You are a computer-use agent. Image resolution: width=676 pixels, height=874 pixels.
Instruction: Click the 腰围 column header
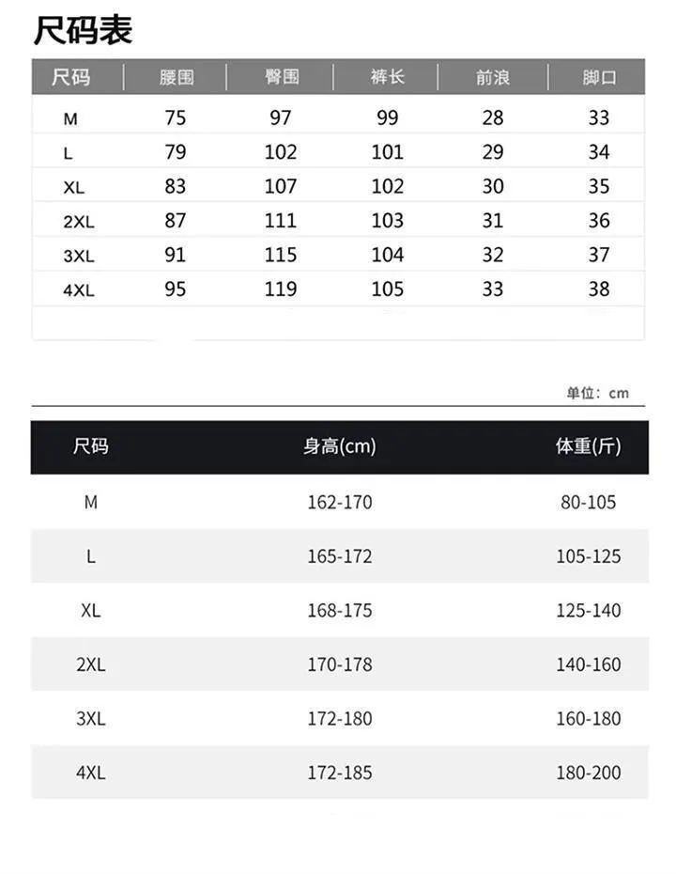(176, 77)
